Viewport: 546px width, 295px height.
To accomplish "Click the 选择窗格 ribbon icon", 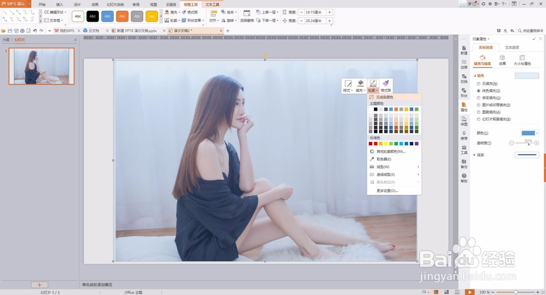I will (247, 16).
